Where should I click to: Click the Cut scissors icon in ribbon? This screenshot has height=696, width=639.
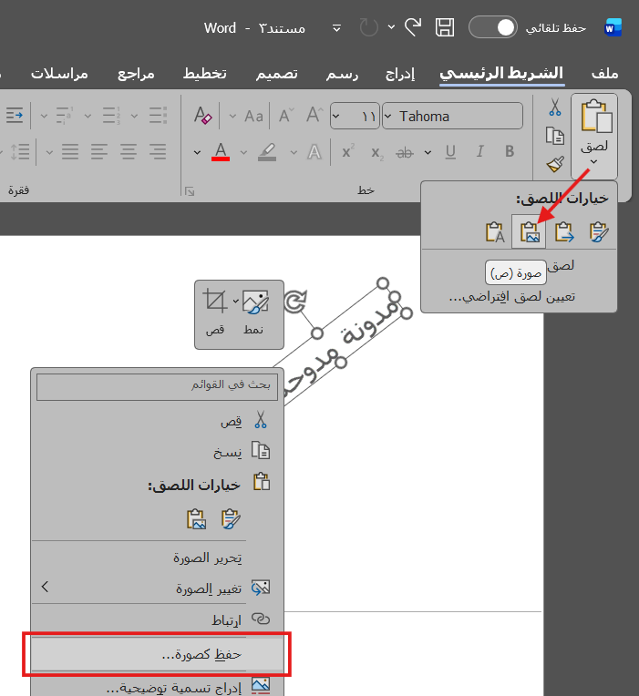[x=554, y=108]
